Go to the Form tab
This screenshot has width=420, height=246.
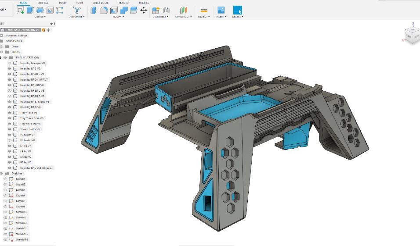coord(79,3)
